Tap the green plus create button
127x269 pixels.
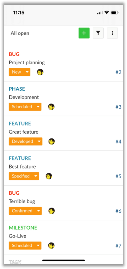pos(84,33)
